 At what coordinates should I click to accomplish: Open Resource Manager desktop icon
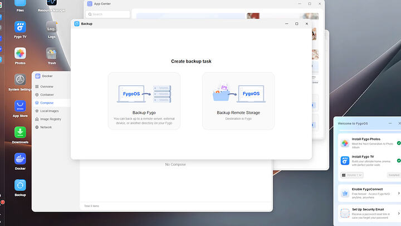52,3
